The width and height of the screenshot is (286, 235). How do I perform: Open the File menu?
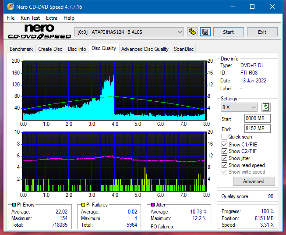click(x=11, y=18)
